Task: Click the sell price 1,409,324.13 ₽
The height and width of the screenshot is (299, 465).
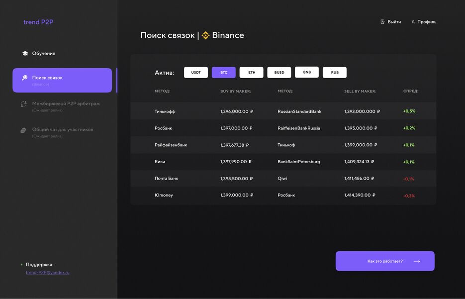Action: coord(359,162)
